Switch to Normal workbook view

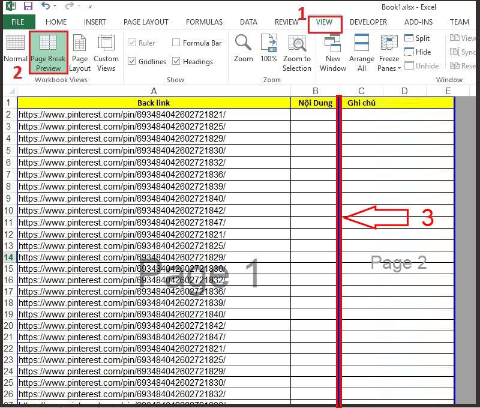point(15,49)
